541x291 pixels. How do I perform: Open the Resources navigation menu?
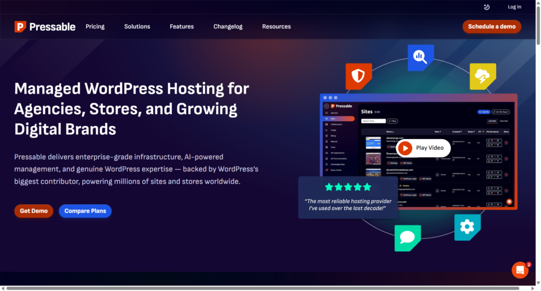coord(276,26)
